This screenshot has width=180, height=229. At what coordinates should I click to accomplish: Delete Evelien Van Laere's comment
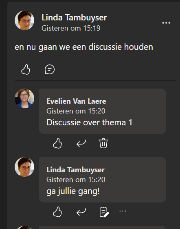[x=103, y=143]
